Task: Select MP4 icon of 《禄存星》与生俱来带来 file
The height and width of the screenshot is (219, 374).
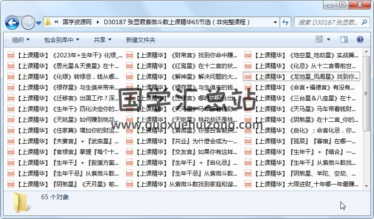Action: (11, 87)
